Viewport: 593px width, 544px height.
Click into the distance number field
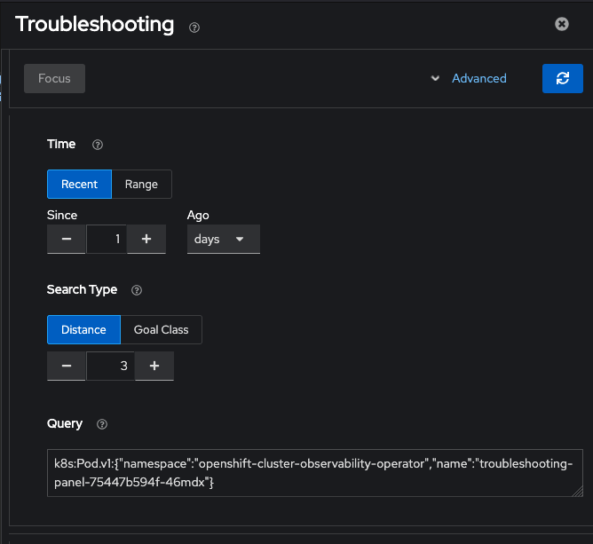(x=110, y=366)
